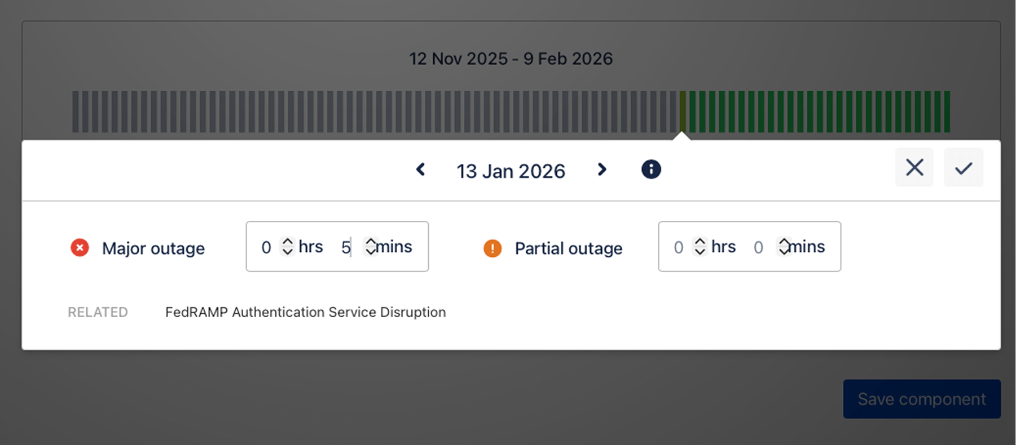Go to the previous day with left chevron
Viewport: 1016px width, 445px height.
[420, 170]
